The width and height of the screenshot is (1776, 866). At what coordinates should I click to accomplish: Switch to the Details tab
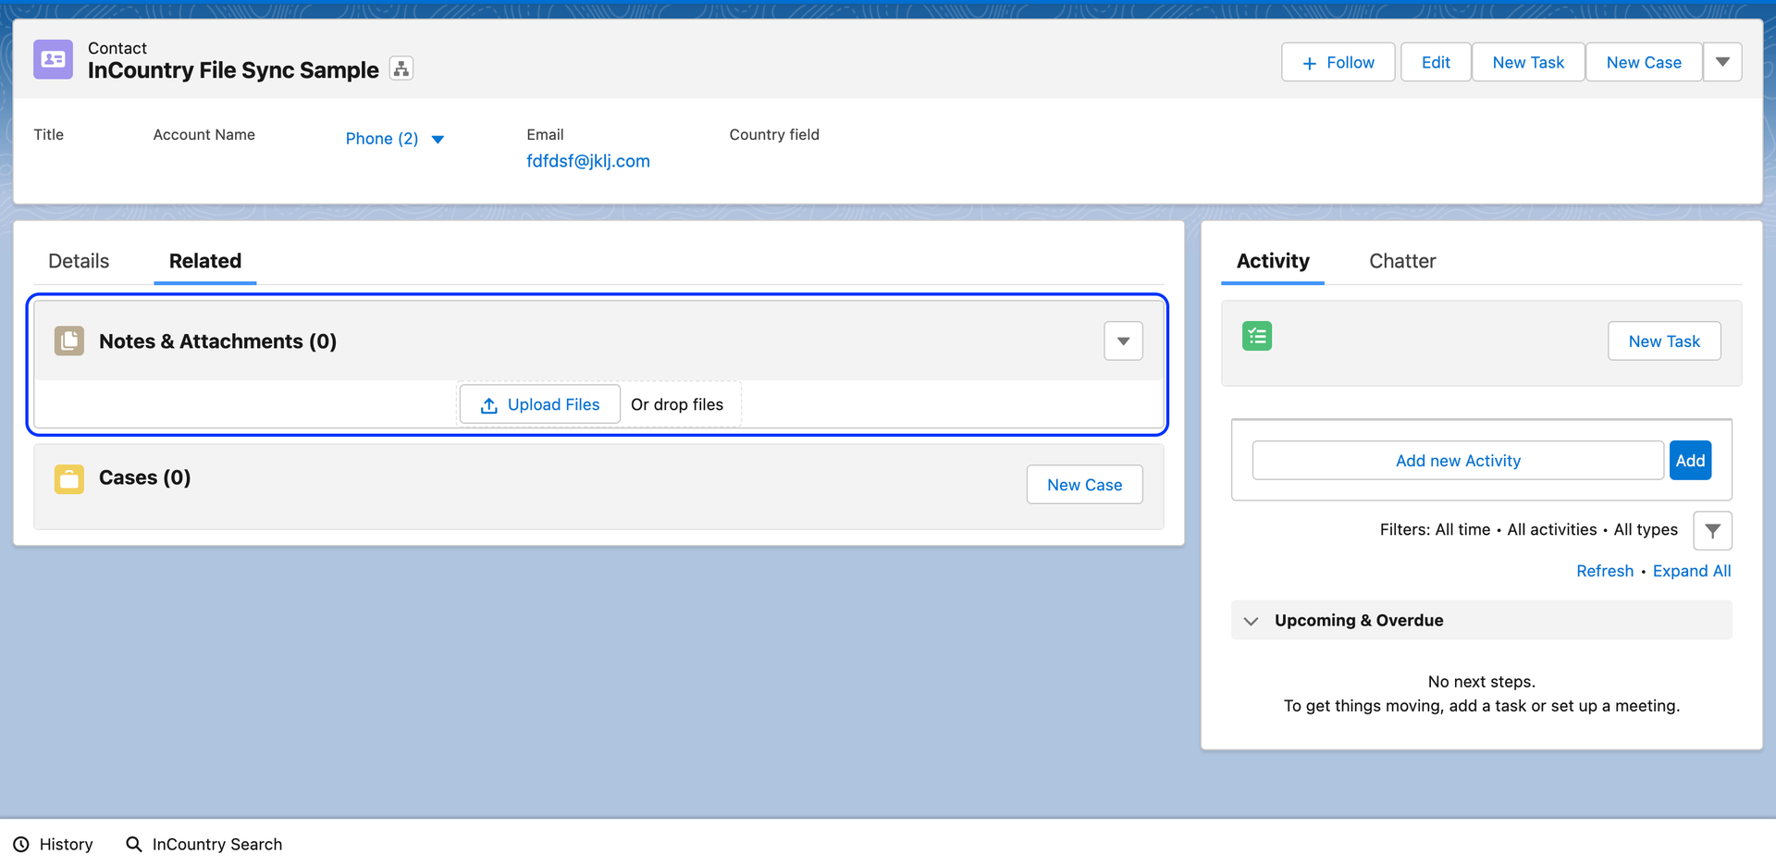tap(79, 261)
